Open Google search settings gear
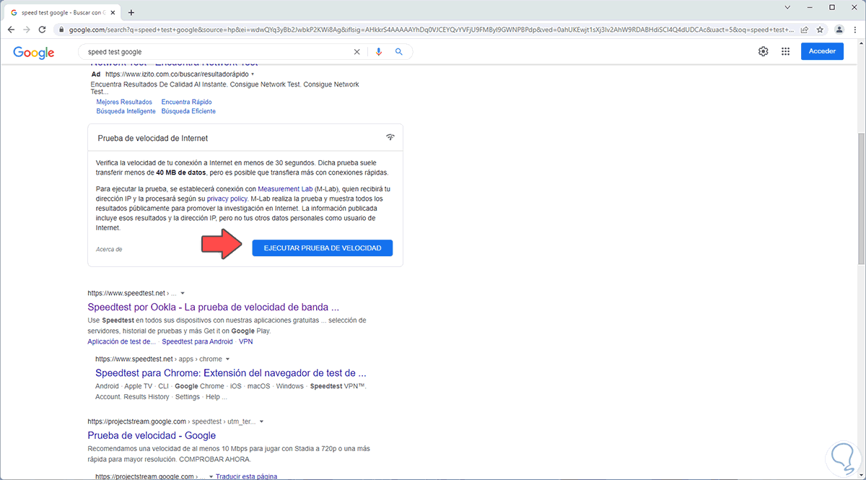 tap(764, 51)
